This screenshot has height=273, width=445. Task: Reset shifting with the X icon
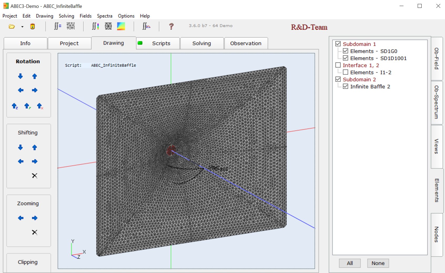point(35,175)
